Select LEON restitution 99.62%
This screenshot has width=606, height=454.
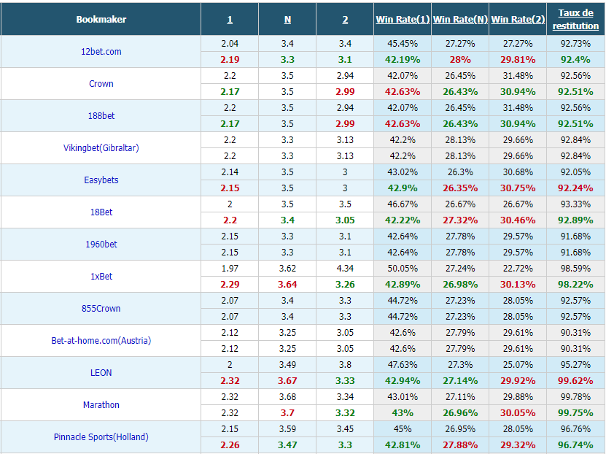point(575,380)
